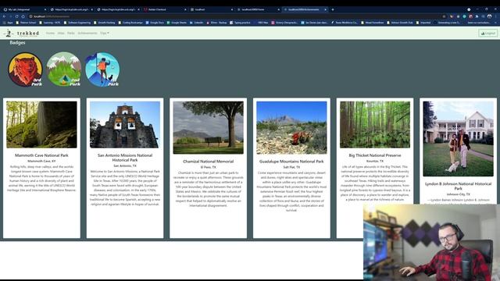The width and height of the screenshot is (500, 281).
Task: Open the Apps bookmarks shortcut
Action: click(x=8, y=23)
